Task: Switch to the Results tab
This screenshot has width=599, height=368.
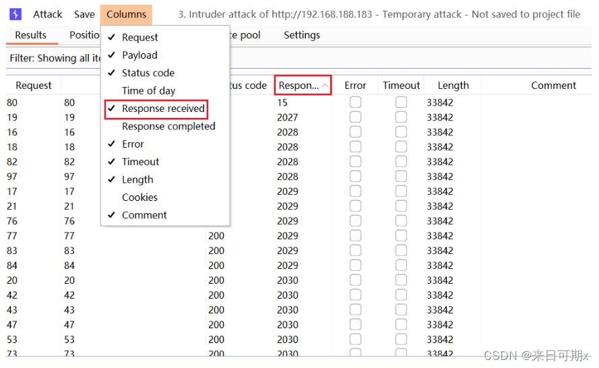Action: 30,35
